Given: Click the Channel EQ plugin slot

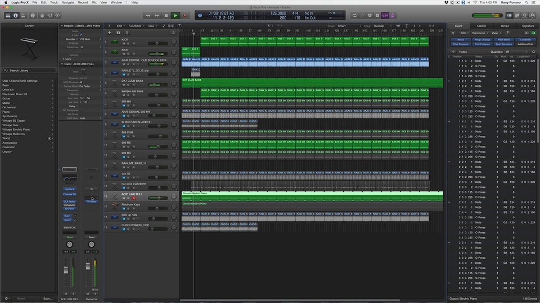Looking at the screenshot, I should point(70,195).
